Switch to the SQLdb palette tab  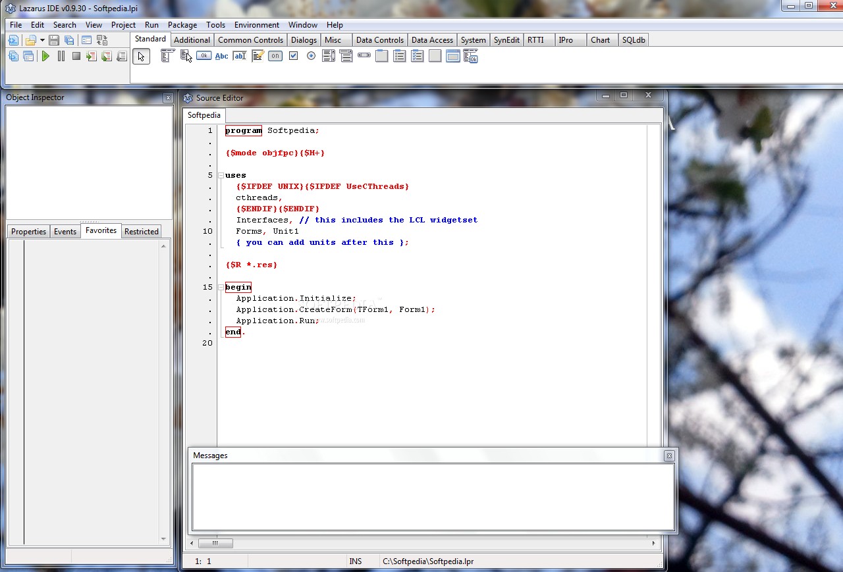click(x=634, y=40)
